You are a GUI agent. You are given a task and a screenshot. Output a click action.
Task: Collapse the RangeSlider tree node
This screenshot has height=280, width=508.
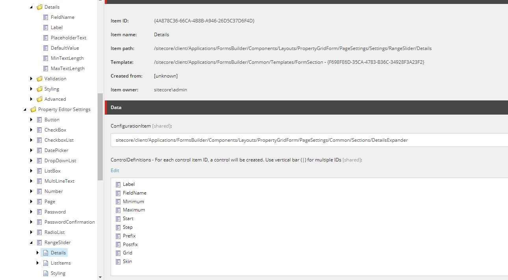point(32,243)
